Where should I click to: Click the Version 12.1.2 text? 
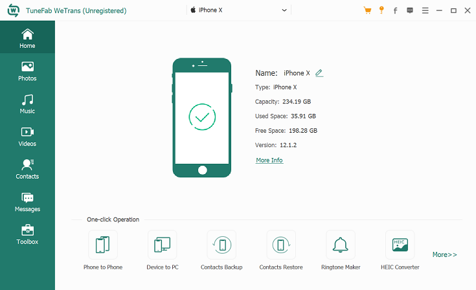276,145
